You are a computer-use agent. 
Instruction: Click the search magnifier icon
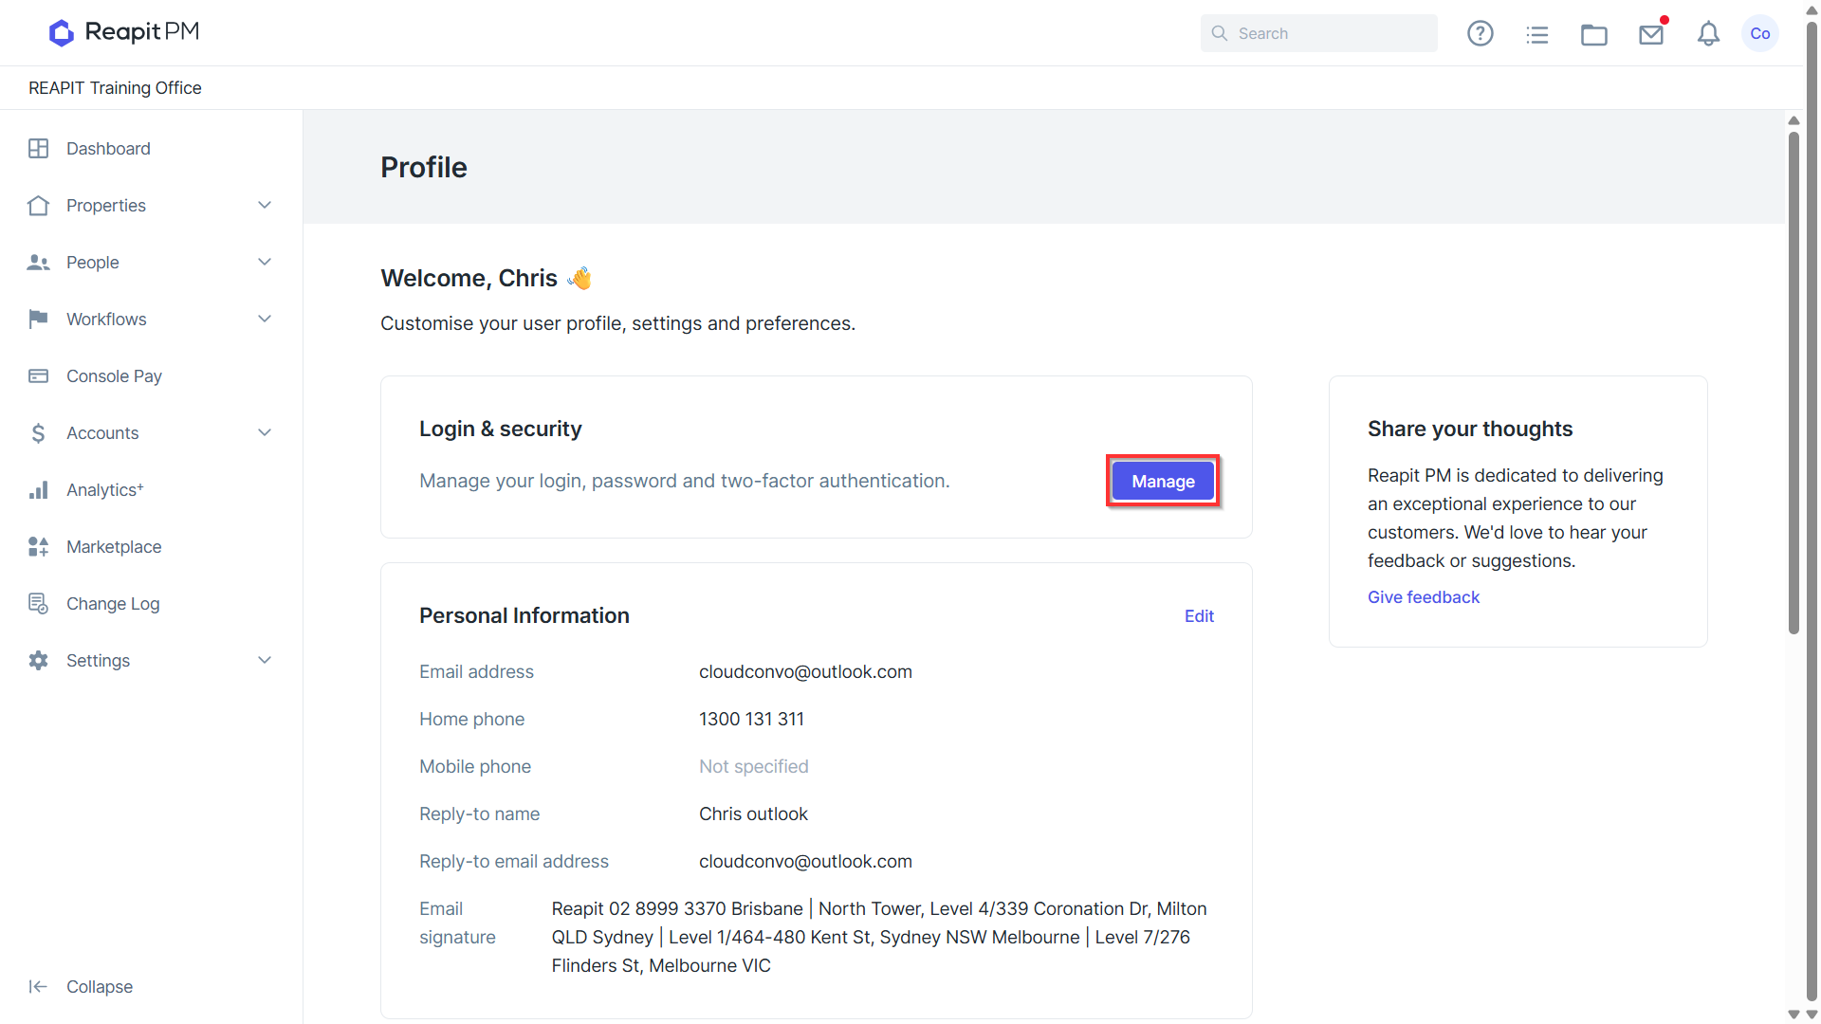click(x=1220, y=33)
